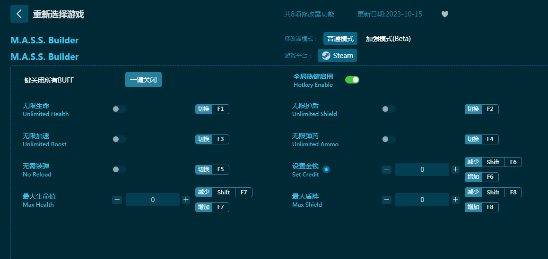Click plus icon for Max Shield

pos(455,200)
